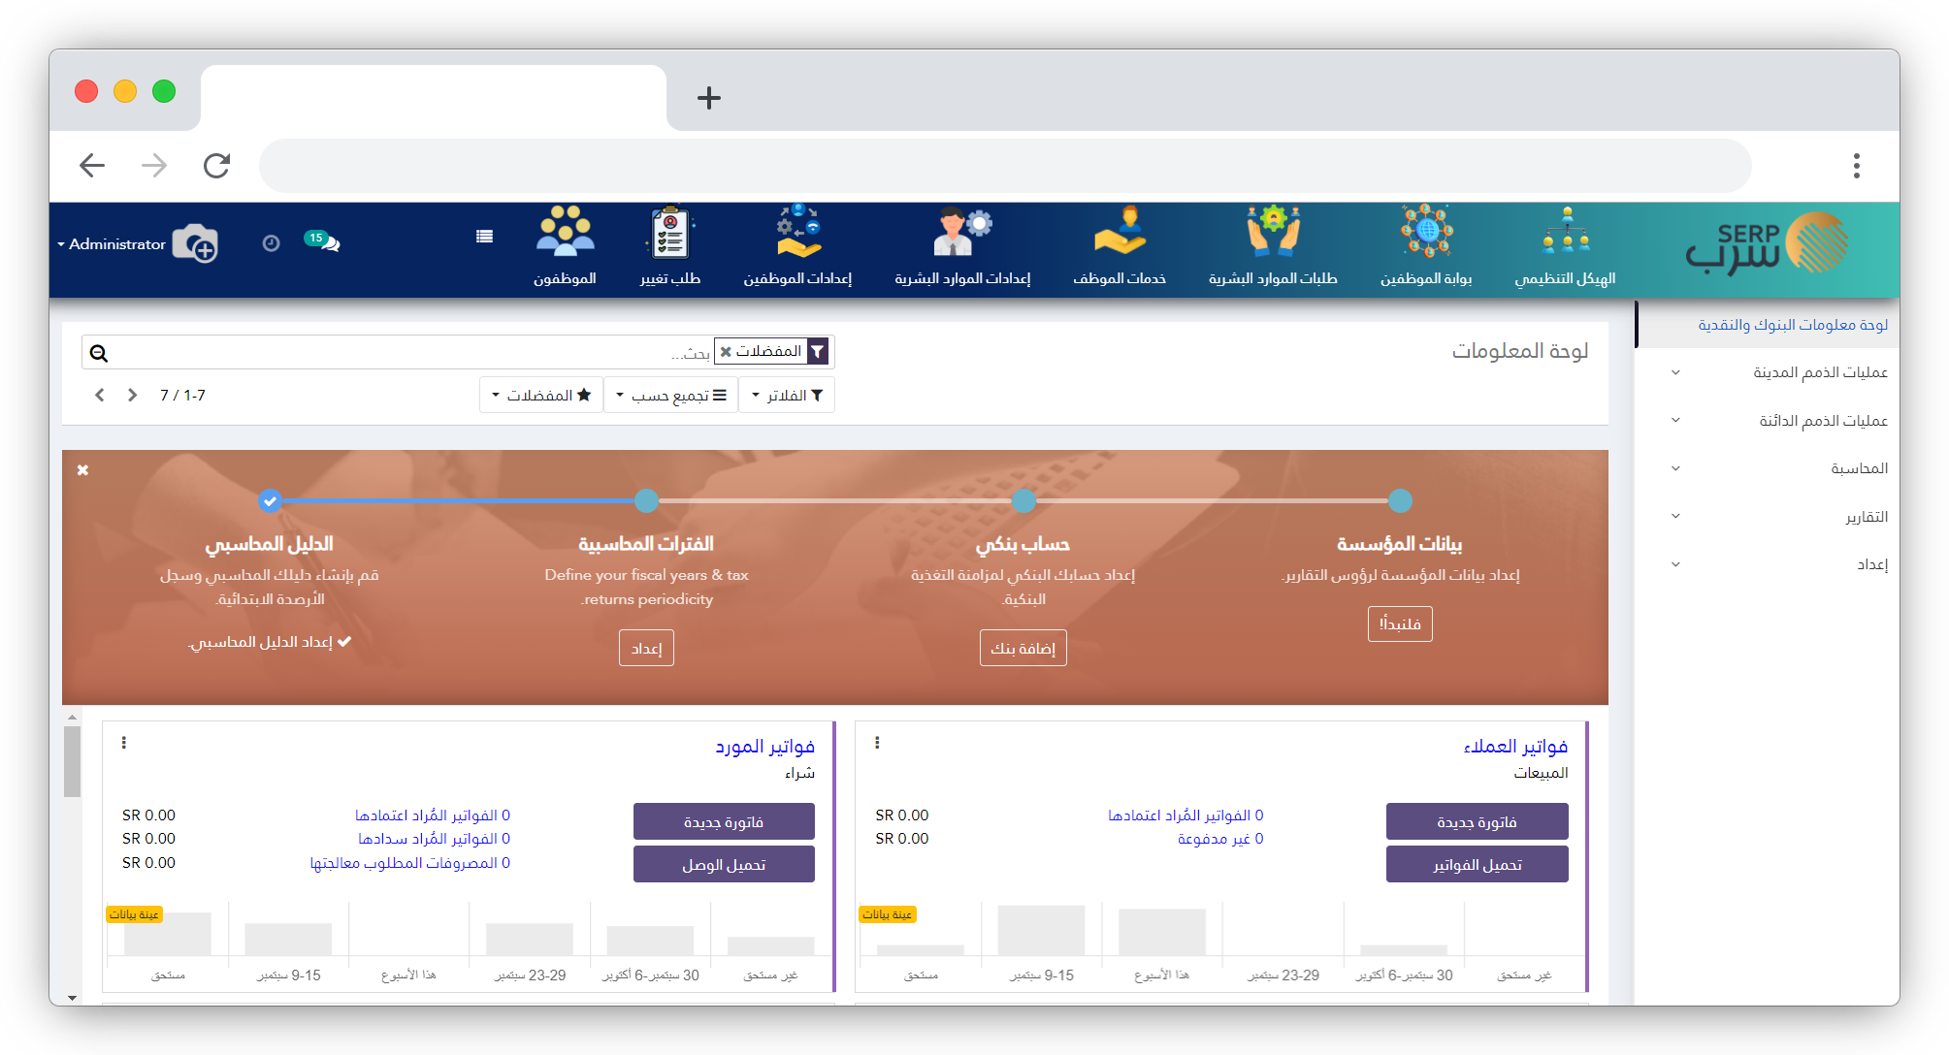
Task: Remove the المفضلات filter tag from search
Action: (726, 352)
